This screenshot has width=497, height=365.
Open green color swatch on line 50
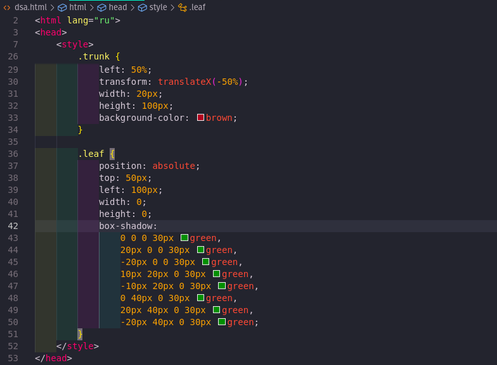tap(222, 321)
